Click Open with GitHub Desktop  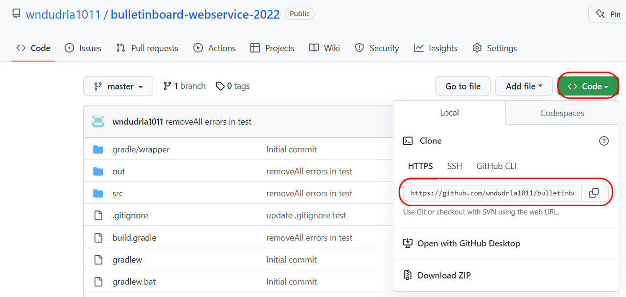tap(461, 243)
